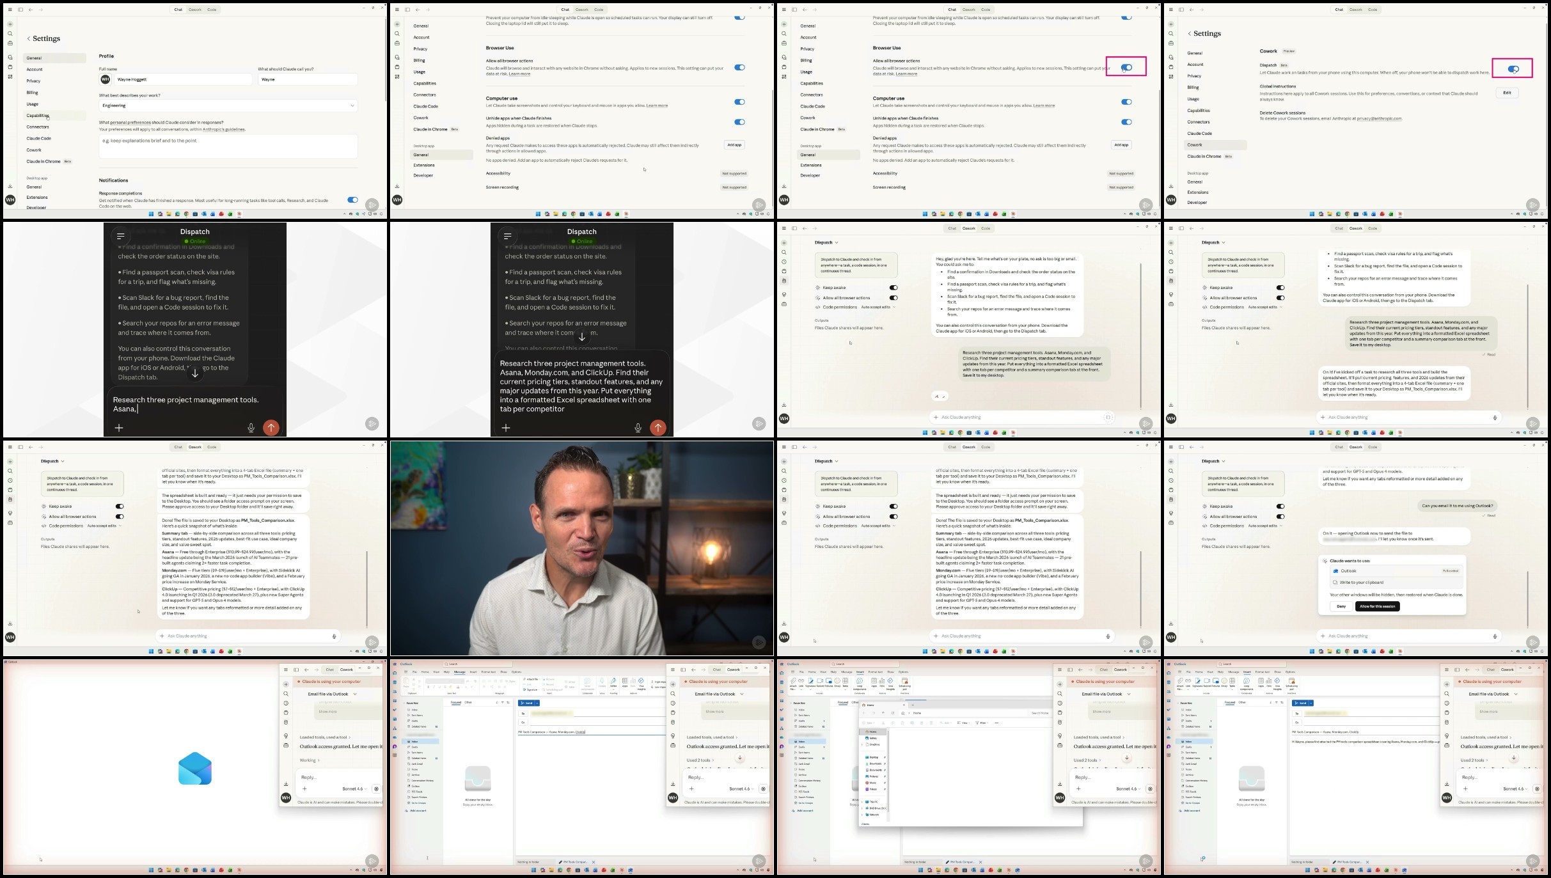Select the Home tab in File Explorer
This screenshot has height=878, width=1551.
[x=870, y=705]
